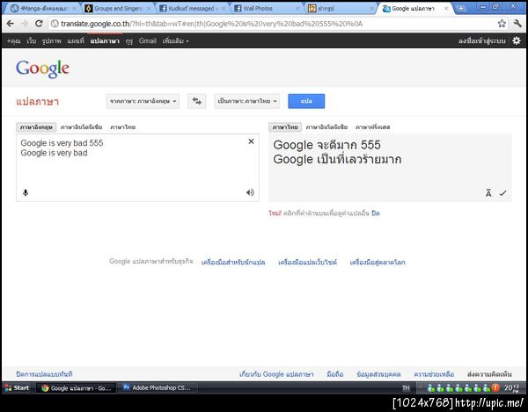Open แปลภาษา in Google bar
The image size is (528, 412).
pos(105,41)
